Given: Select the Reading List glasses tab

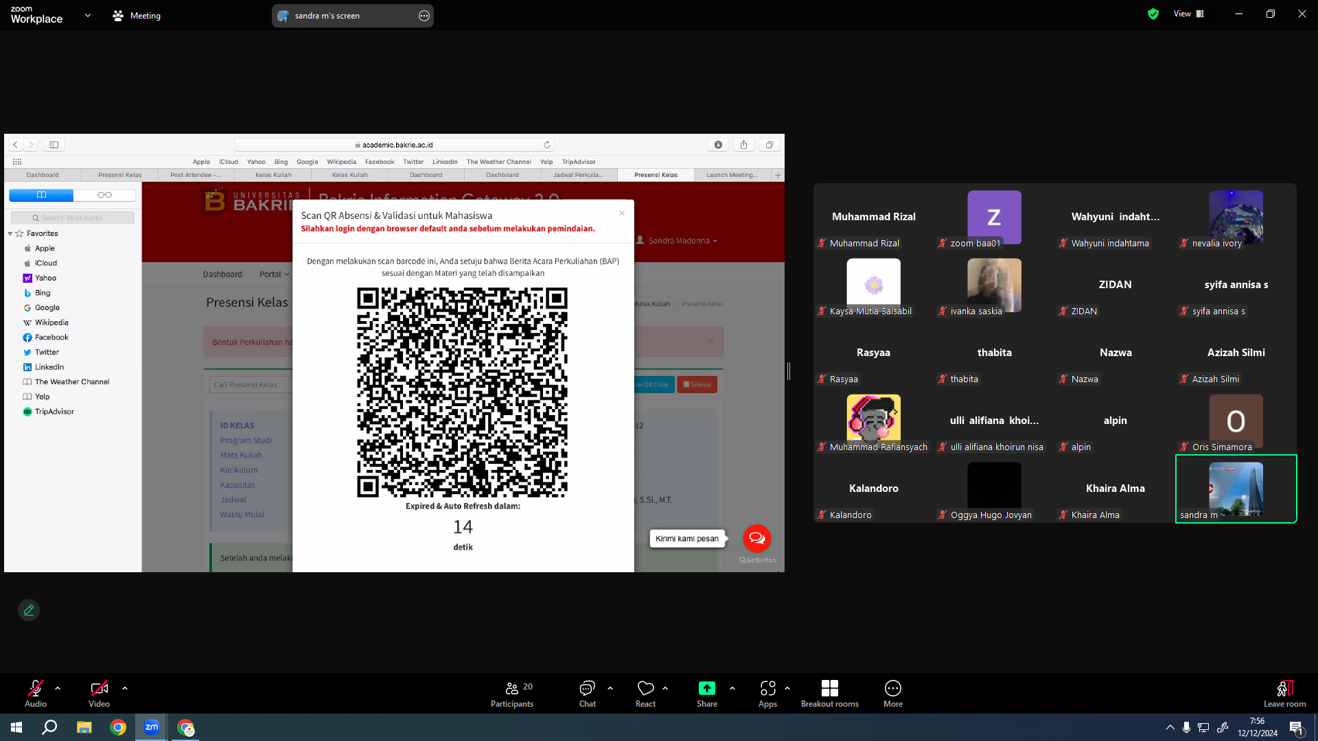Looking at the screenshot, I should (x=104, y=195).
